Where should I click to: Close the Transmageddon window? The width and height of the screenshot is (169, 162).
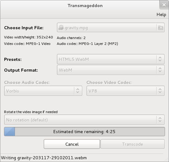pos(164,5)
